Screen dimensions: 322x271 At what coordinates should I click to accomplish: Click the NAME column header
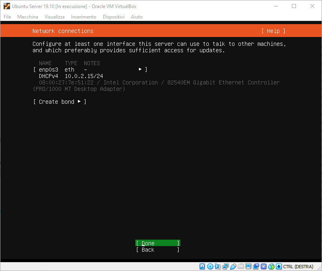point(45,63)
